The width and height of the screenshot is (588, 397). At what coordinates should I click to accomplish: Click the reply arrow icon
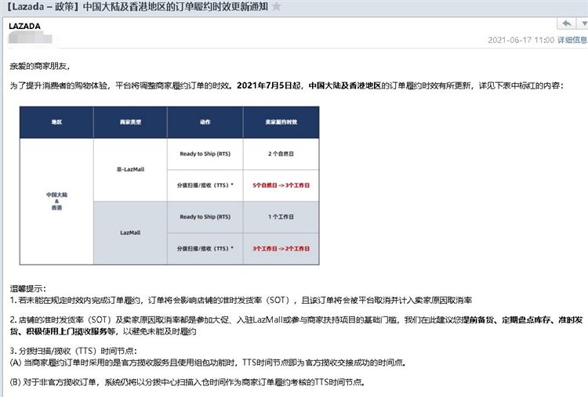coord(567,23)
